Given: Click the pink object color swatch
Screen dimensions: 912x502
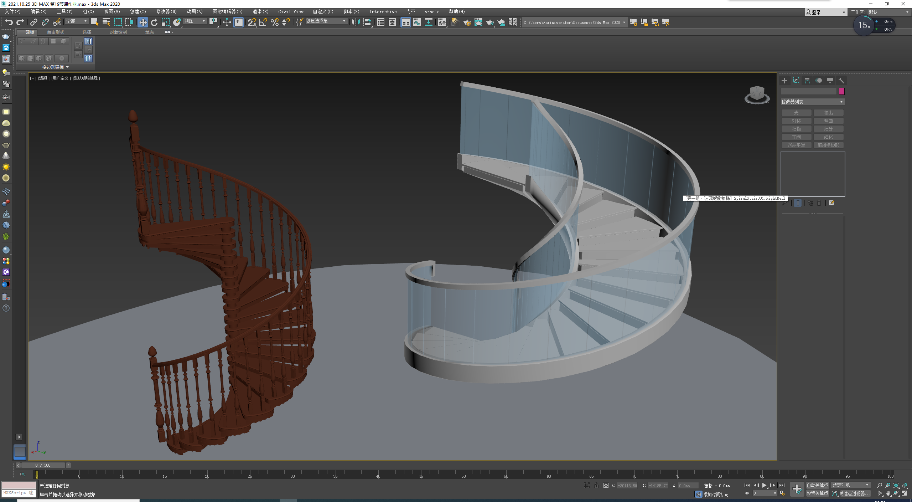Looking at the screenshot, I should click(x=841, y=92).
